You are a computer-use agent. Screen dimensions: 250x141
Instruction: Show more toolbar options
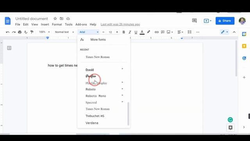click(198, 32)
